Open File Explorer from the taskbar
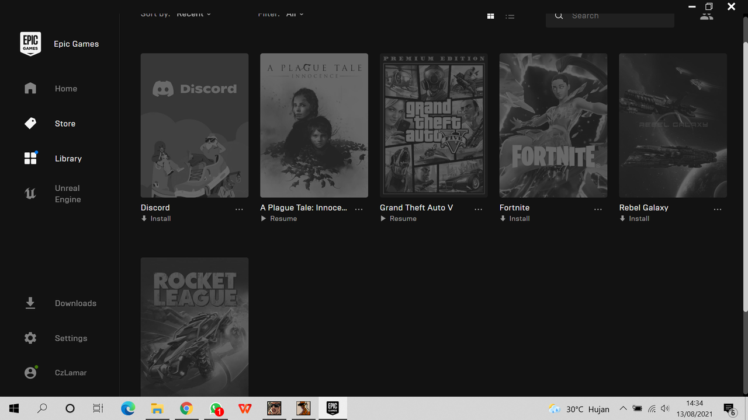This screenshot has width=748, height=420. point(157,408)
